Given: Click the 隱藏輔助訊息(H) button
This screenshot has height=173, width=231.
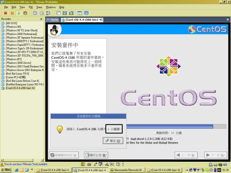Looking at the screenshot, I should tap(64, 155).
